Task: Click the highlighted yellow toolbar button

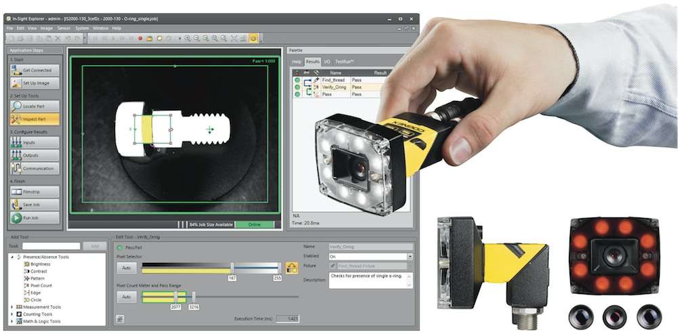Action: (254, 39)
